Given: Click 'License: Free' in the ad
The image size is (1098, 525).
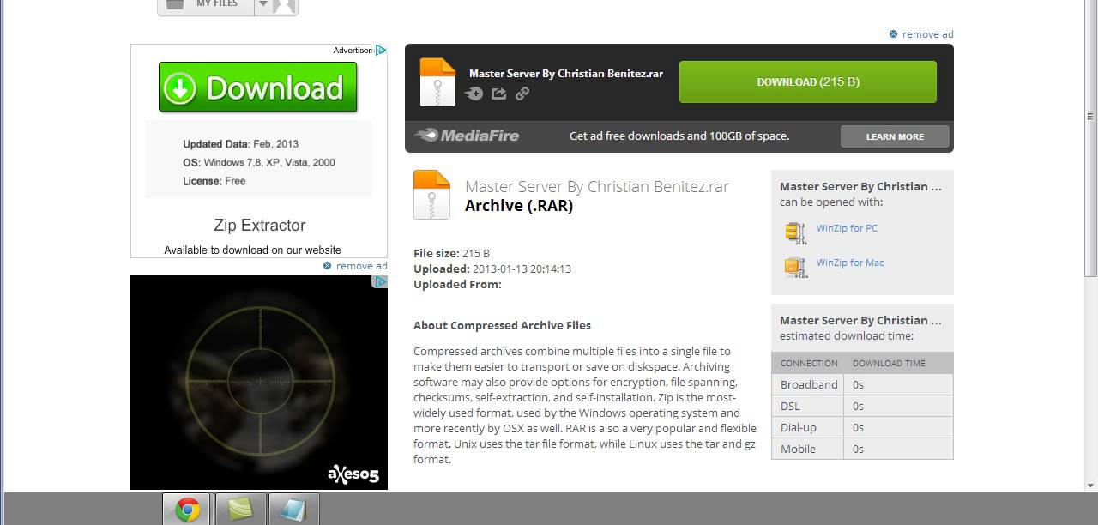Looking at the screenshot, I should coord(214,182).
